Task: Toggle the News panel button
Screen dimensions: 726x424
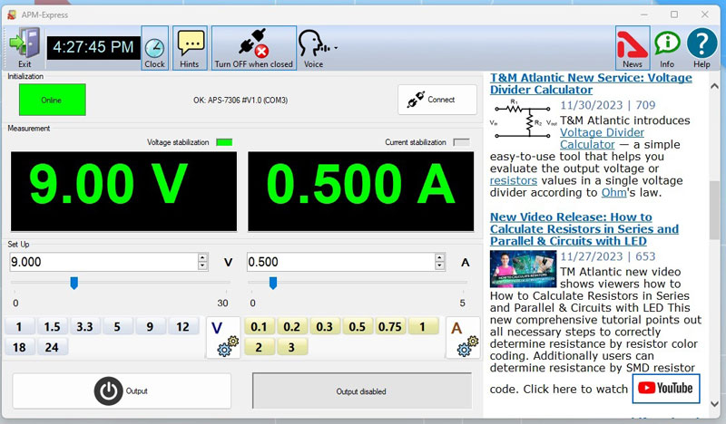Action: coord(633,48)
